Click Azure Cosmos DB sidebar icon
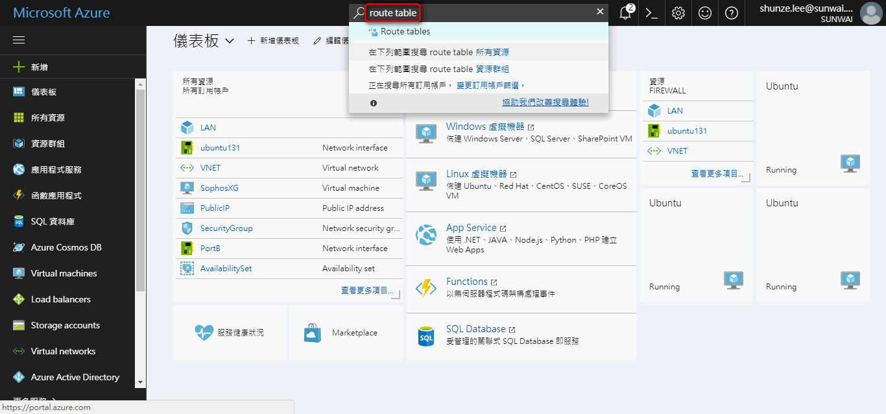This screenshot has height=414, width=886. 19,247
